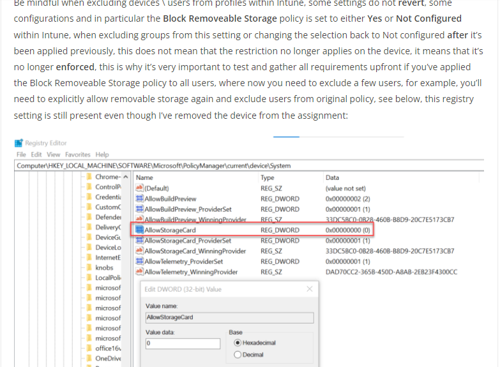Image resolution: width=500 pixels, height=367 pixels.
Task: Click the 0x00000002 (2) data cell
Action: [x=347, y=199]
